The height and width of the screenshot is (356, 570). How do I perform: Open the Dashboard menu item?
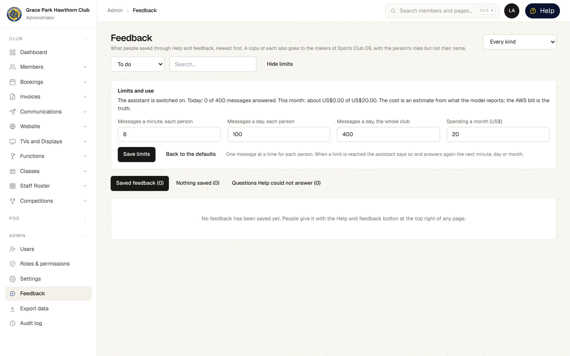click(x=48, y=52)
